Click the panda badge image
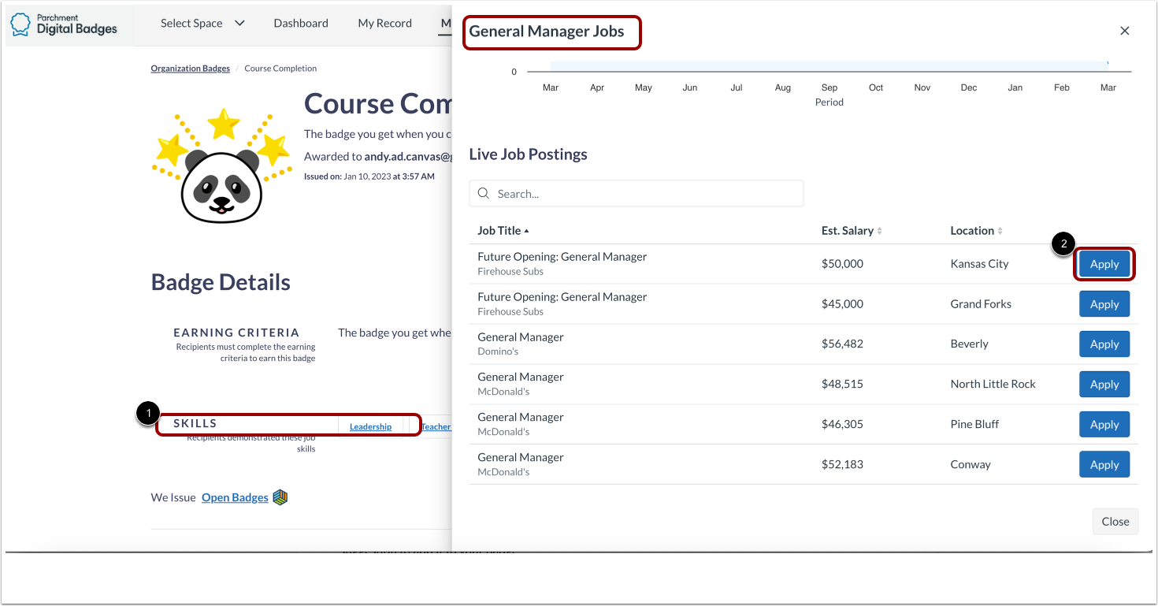Viewport: 1158px width, 606px height. (221, 167)
